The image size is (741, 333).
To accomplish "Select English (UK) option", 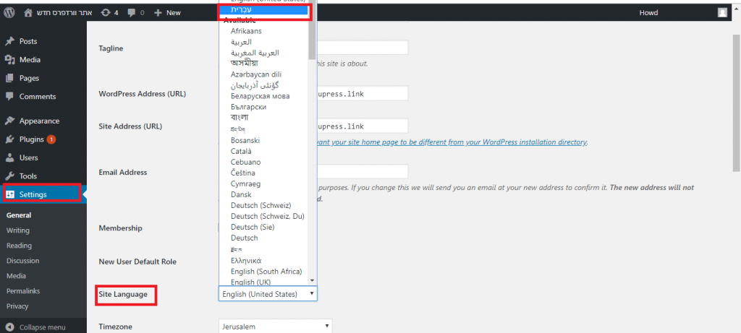I will coord(250,282).
